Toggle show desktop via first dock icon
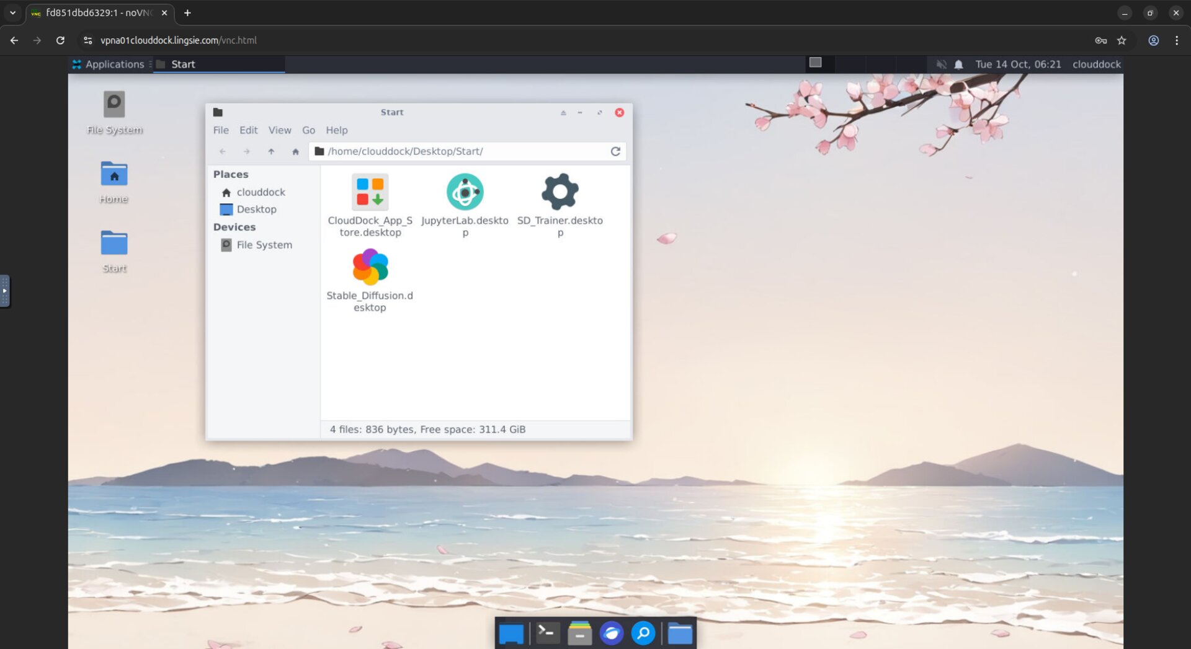Screen dimensions: 1191x649 tap(511, 633)
